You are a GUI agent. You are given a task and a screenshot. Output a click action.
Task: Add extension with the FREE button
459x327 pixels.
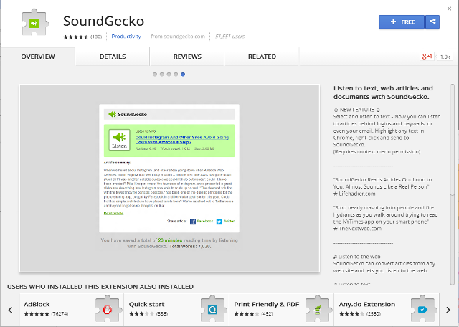402,22
